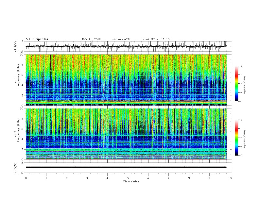Click the time axis tick label "9"

click(x=209, y=178)
